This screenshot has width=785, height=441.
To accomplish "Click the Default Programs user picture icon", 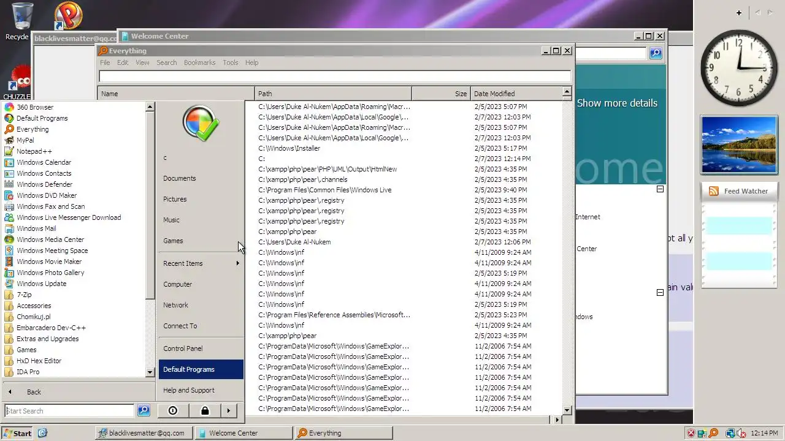I will click(201, 124).
